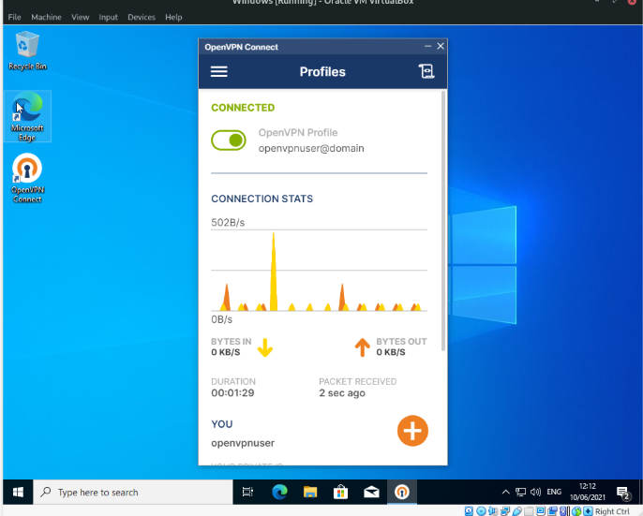This screenshot has height=516, width=643.
Task: Click the VirtualBox audio indicator icon
Action: coord(493,511)
